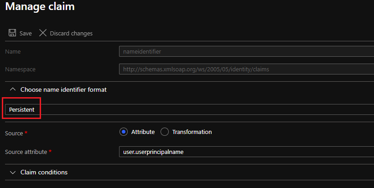
Task: Click the Namespace URL field
Action: [246, 69]
